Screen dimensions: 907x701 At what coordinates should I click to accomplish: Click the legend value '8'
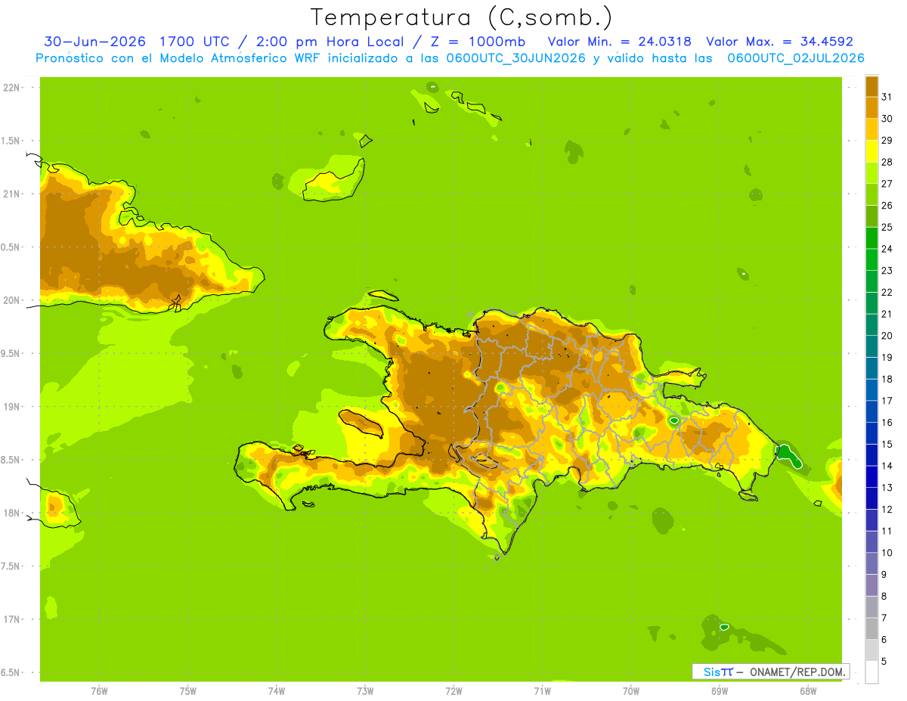click(884, 596)
